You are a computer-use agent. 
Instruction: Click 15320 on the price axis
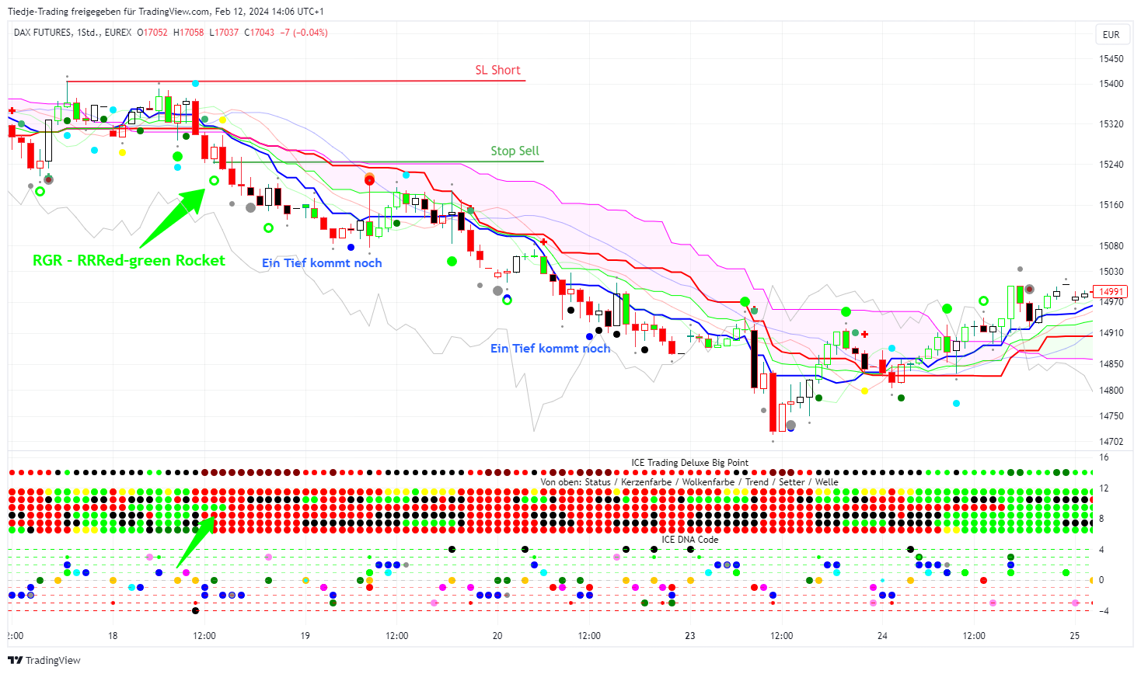click(x=1111, y=123)
